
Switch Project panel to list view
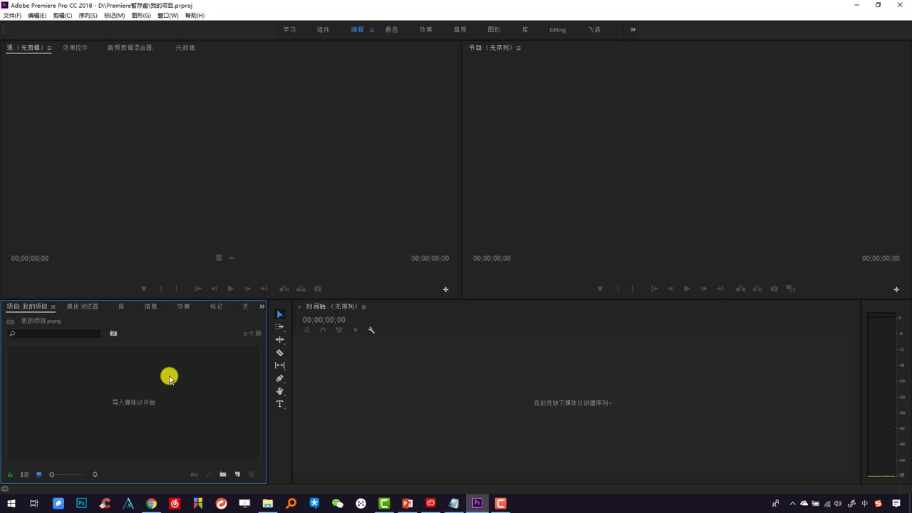[x=24, y=475]
